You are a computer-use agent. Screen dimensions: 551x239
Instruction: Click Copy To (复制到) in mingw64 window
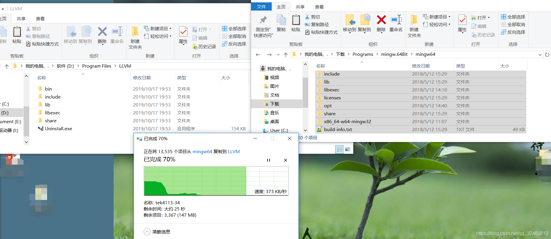[364, 24]
